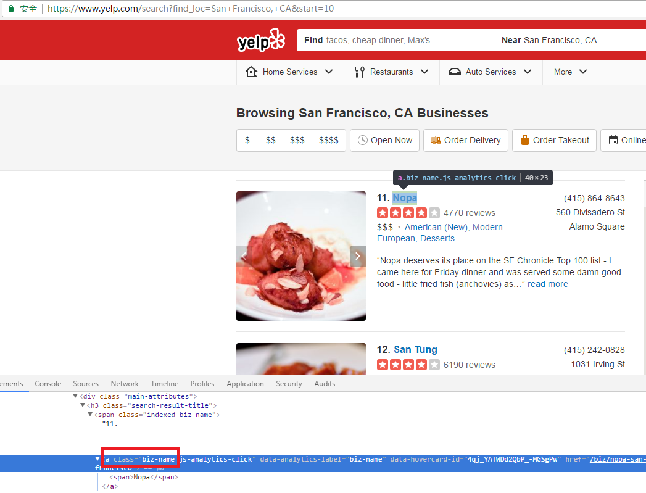Click the Open Now clock icon
This screenshot has height=493, width=646.
click(x=363, y=140)
